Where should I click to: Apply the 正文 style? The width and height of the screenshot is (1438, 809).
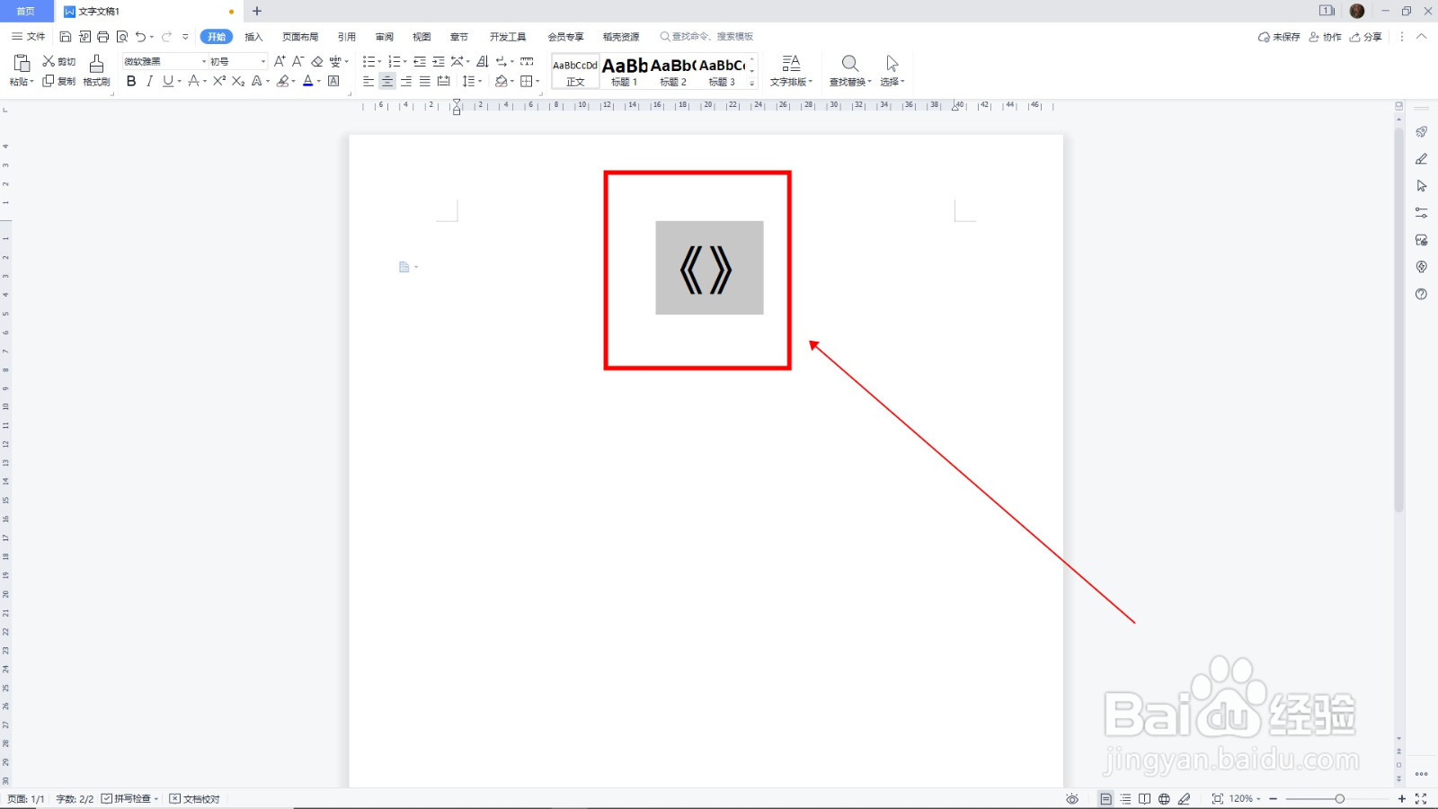[575, 71]
